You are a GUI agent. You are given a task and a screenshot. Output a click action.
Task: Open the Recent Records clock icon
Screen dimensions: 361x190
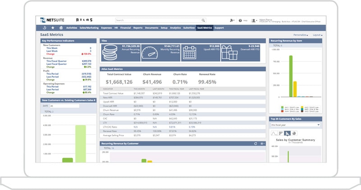(44, 28)
